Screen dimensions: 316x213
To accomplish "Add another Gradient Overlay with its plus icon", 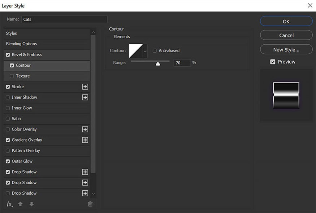I will (85, 140).
